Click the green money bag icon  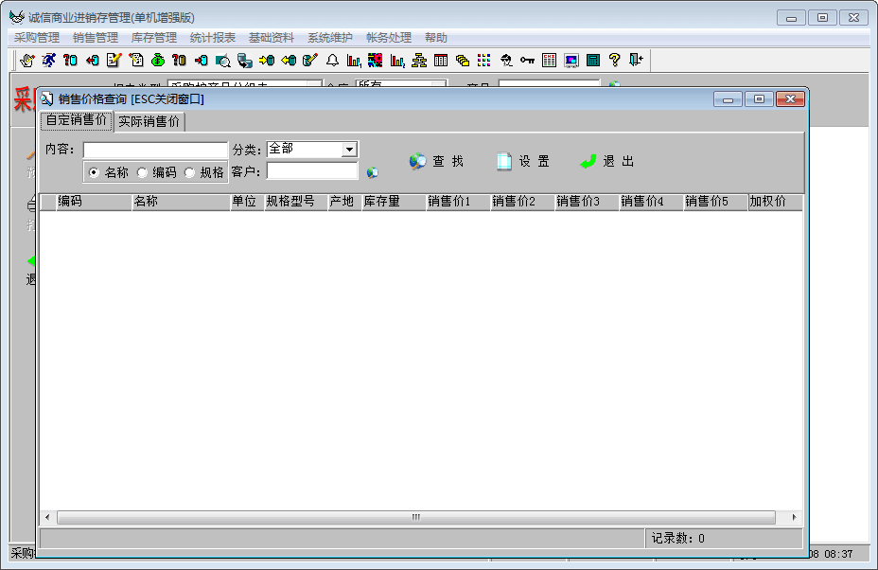click(x=158, y=61)
